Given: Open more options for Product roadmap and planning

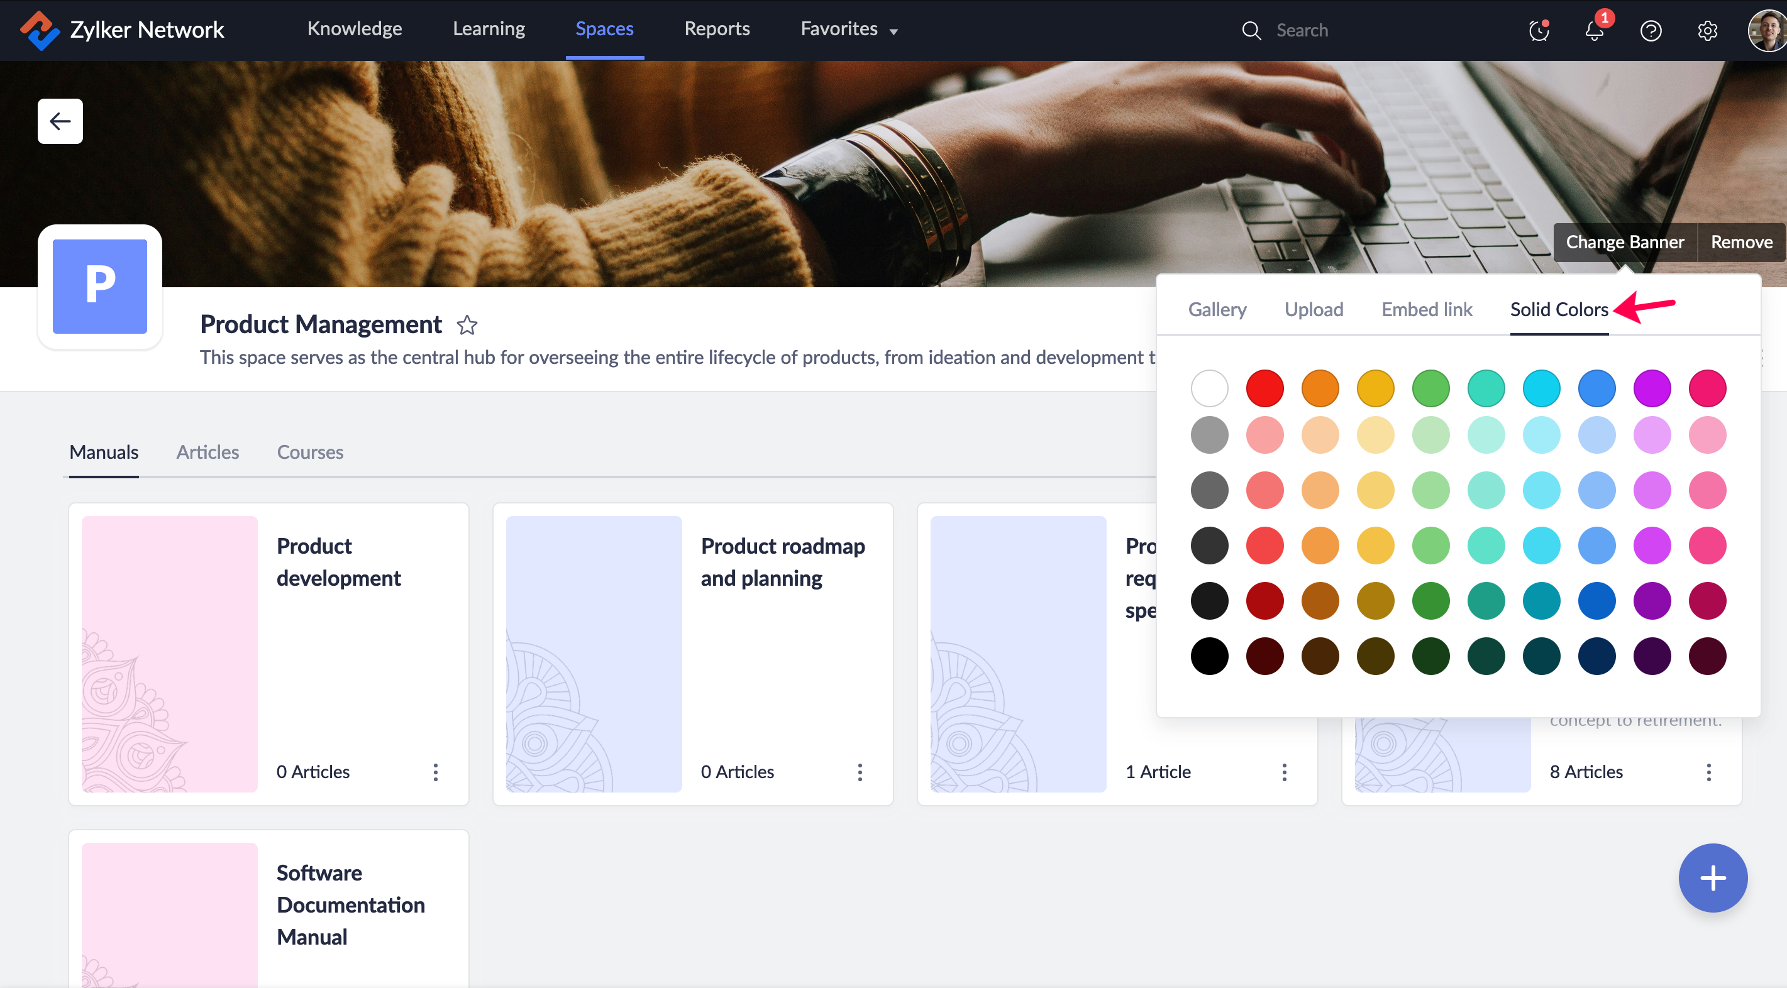Looking at the screenshot, I should click(860, 772).
